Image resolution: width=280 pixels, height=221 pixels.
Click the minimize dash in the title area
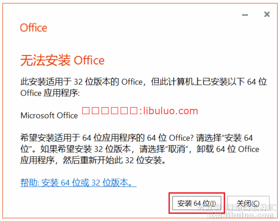pyautogui.click(x=245, y=15)
